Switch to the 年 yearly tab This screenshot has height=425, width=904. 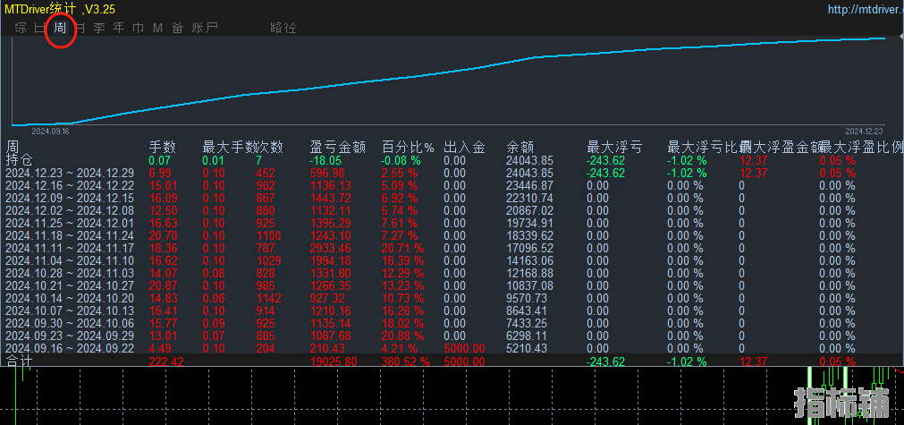pyautogui.click(x=119, y=28)
